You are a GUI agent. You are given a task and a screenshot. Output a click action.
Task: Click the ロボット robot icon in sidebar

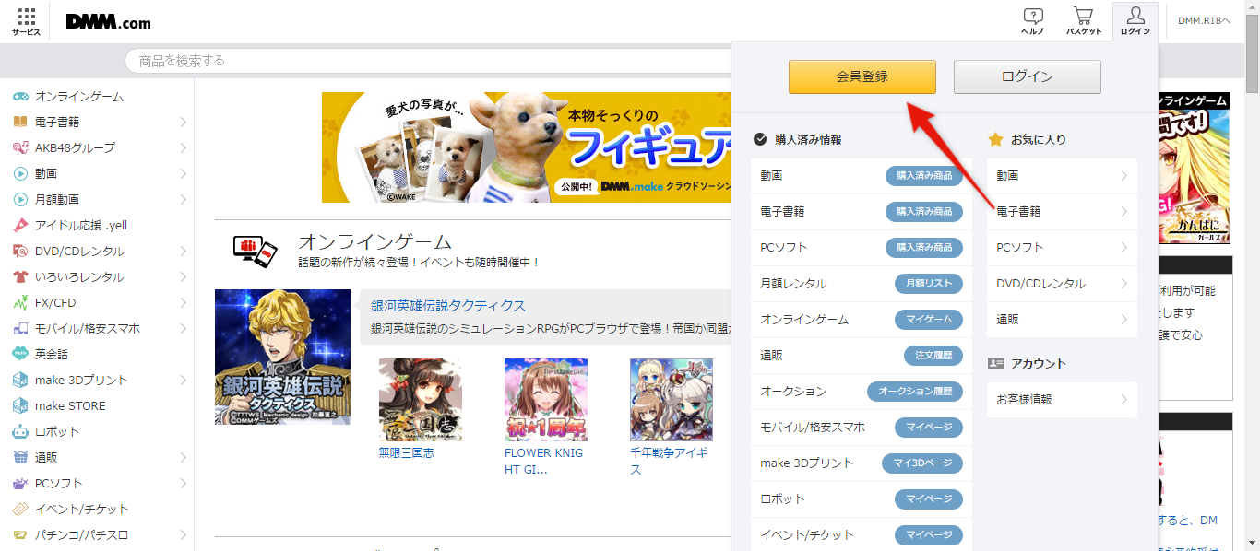coord(19,431)
